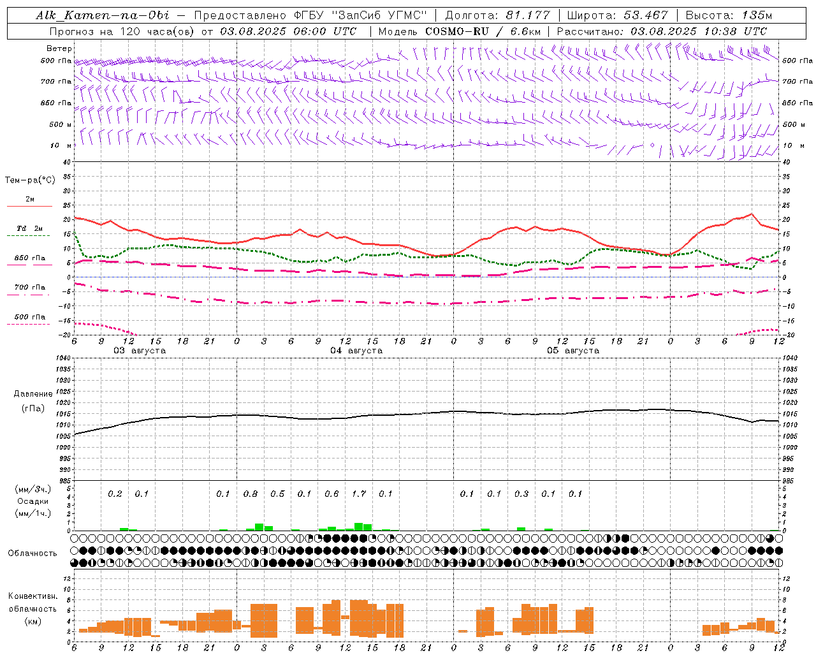816x653 pixels.
Task: Select the Облачность cloud cover label
Action: tap(33, 554)
